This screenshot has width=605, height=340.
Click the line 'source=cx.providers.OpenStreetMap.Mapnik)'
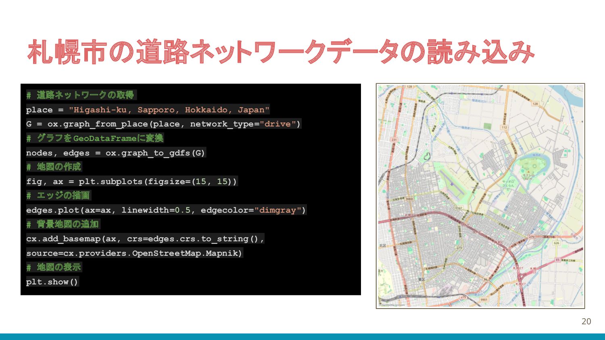pyautogui.click(x=134, y=253)
